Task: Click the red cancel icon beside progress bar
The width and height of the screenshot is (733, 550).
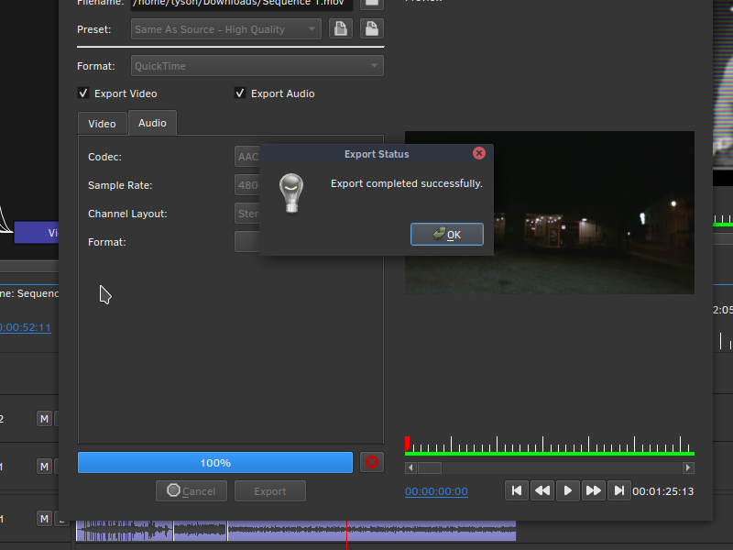Action: click(371, 462)
